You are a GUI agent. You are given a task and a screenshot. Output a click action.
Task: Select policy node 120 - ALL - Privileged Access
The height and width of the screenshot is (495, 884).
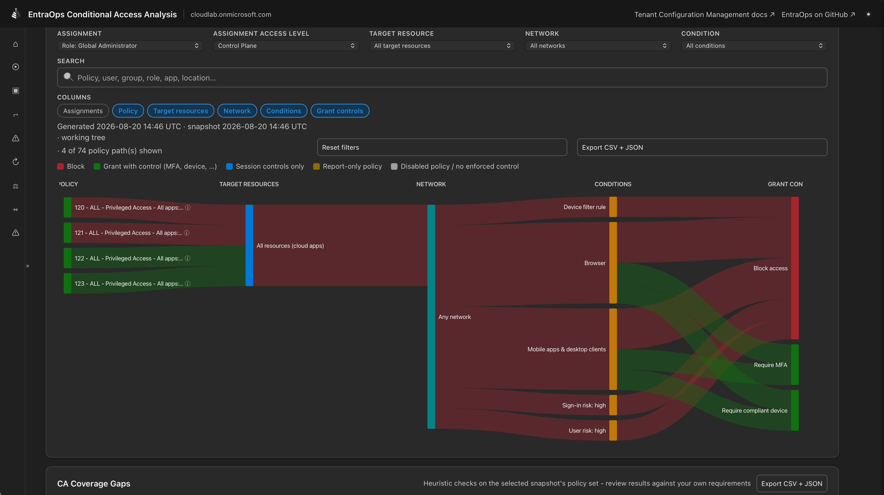pos(68,207)
